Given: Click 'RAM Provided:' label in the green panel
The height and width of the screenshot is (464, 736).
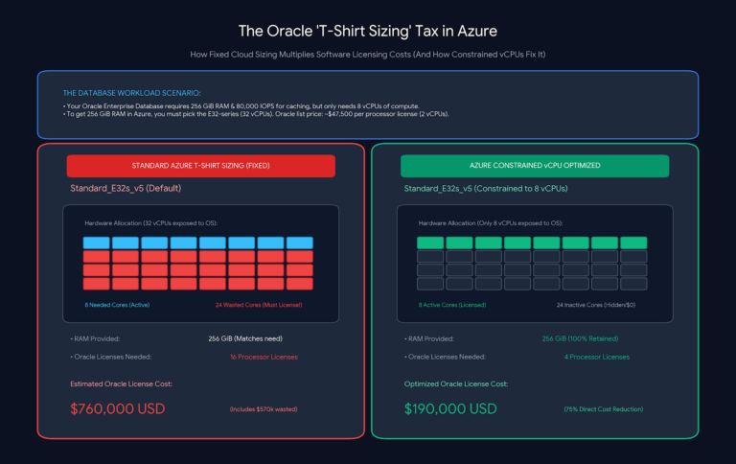Looking at the screenshot, I should [429, 338].
